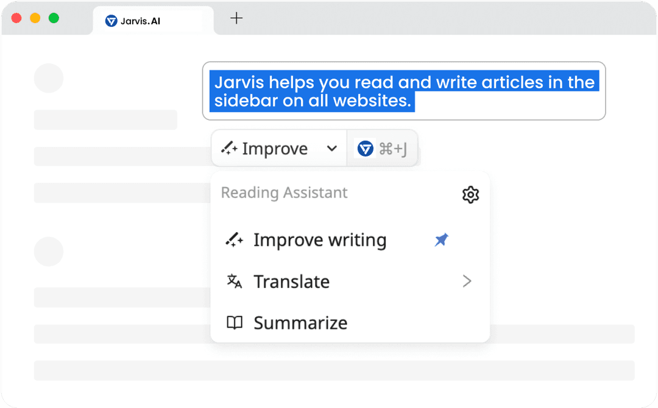The width and height of the screenshot is (658, 408).
Task: Minimize the window with the yellow button
Action: [35, 18]
